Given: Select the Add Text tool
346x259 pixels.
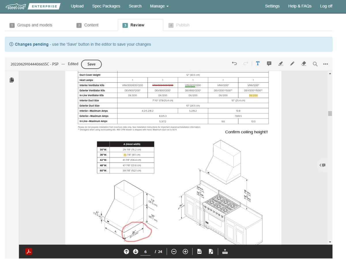Looking at the screenshot, I should tap(258, 64).
